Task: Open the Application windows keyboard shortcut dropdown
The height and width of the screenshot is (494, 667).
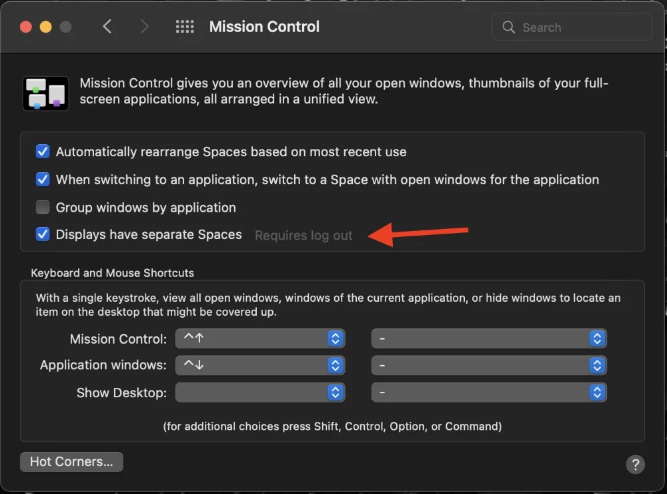Action: (x=260, y=365)
